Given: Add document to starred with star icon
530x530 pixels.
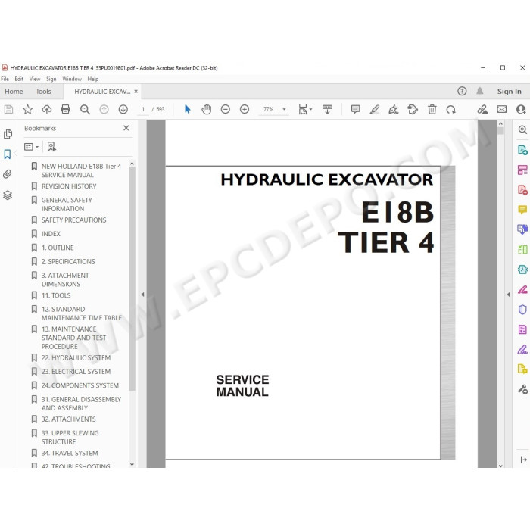Looking at the screenshot, I should [x=27, y=109].
